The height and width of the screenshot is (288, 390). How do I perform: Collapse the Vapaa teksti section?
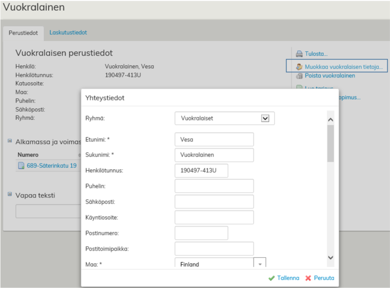(x=10, y=194)
